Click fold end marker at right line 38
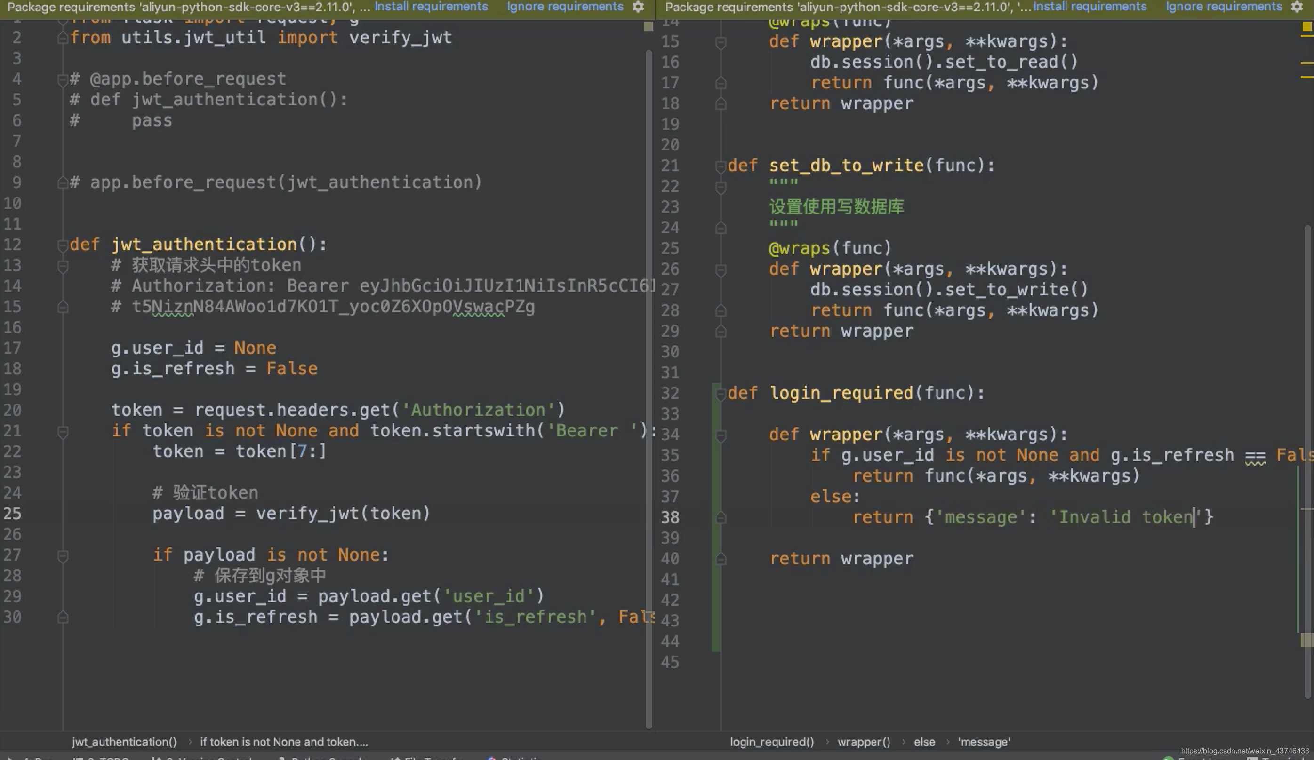 (721, 518)
